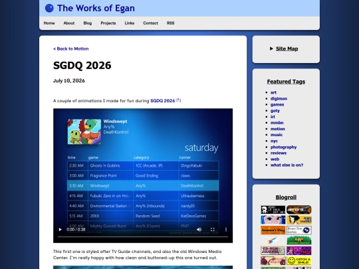Click The Works of Egan site title

click(96, 8)
